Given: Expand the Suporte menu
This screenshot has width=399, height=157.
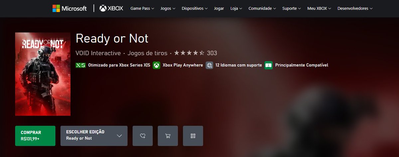Looking at the screenshot, I should 292,8.
